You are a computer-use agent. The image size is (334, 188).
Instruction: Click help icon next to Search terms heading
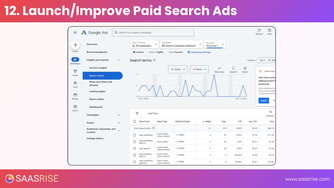154,60
